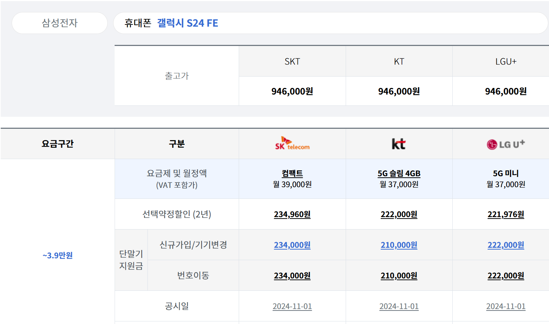Click LGU+ monthly fee 월 37,000원
549x324 pixels.
[506, 185]
